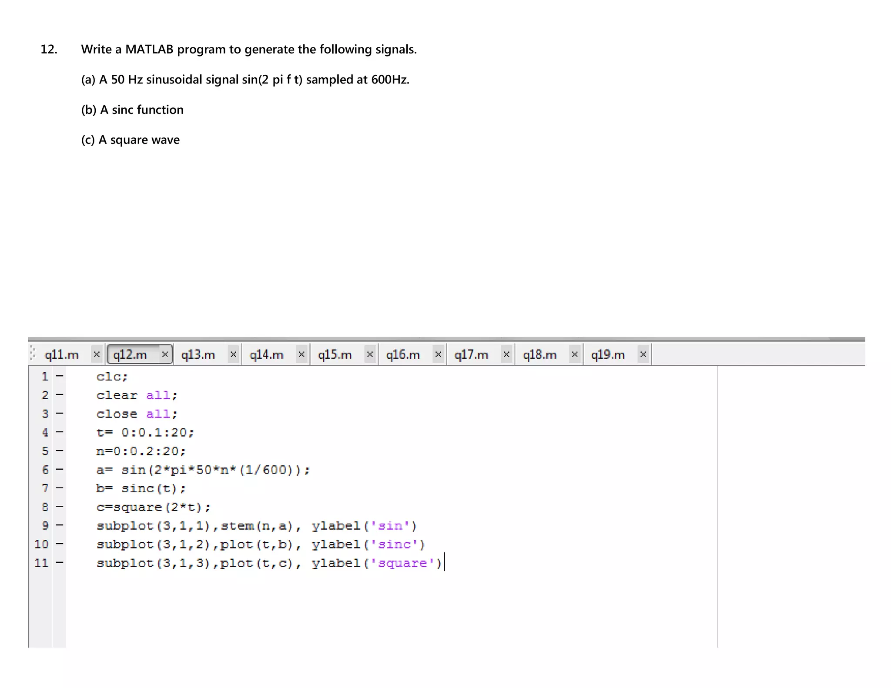Select the q19.m tab

click(608, 355)
